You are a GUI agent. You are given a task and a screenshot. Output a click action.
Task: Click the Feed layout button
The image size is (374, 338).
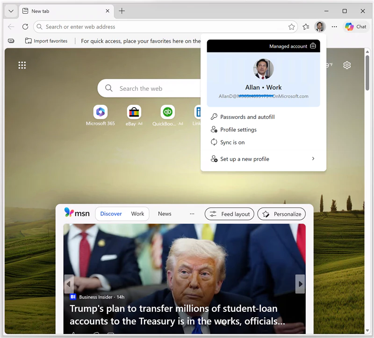coord(230,214)
